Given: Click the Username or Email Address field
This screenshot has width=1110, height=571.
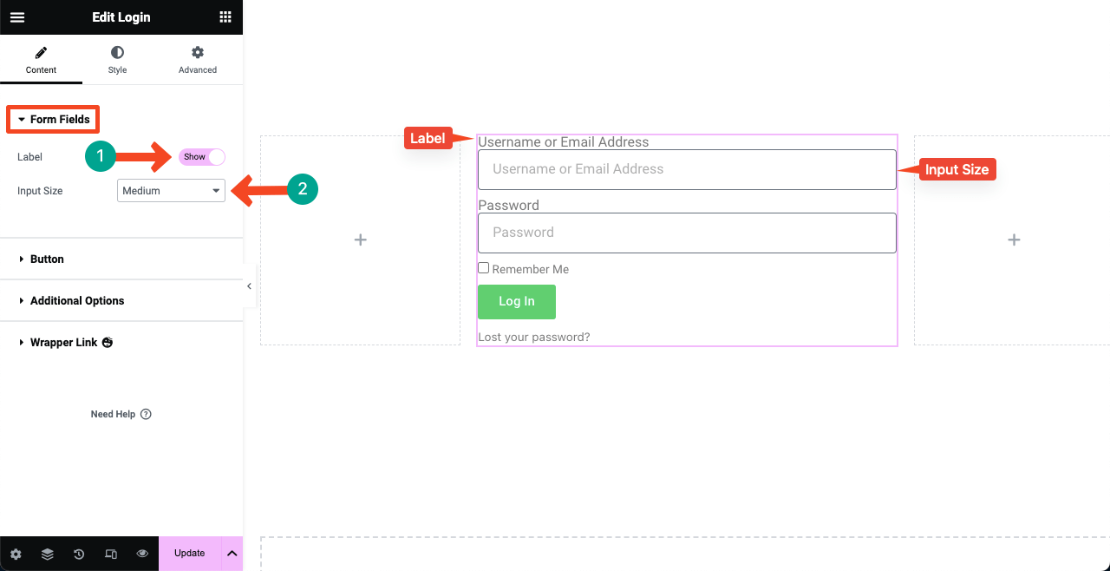Looking at the screenshot, I should point(687,169).
